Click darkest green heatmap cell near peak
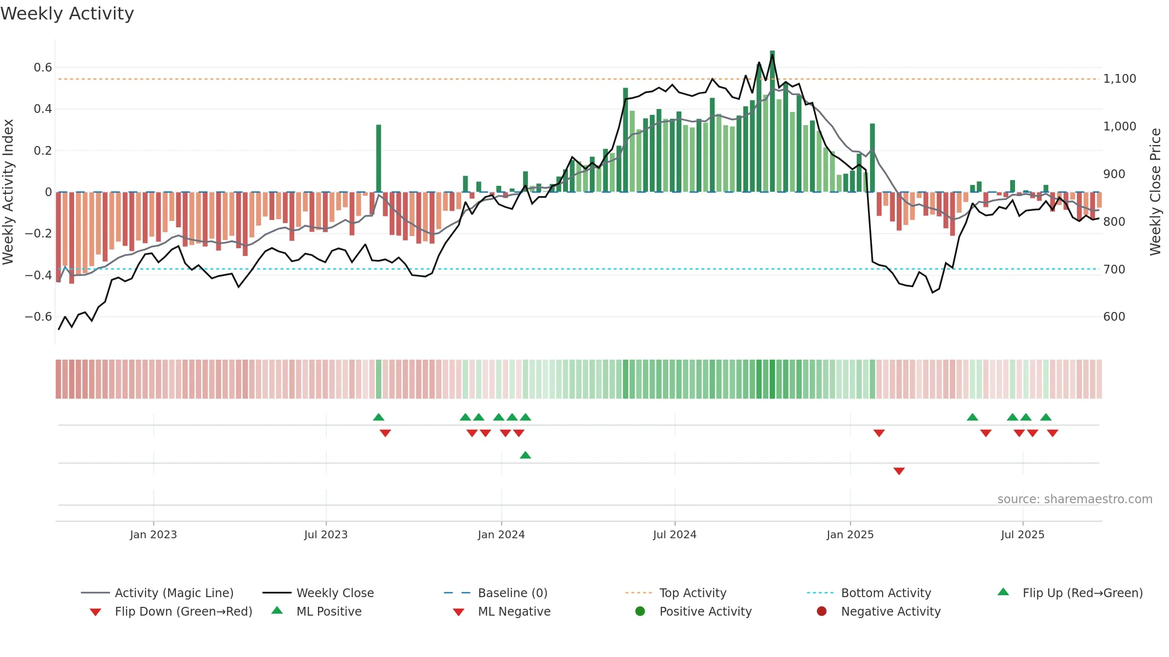Viewport: 1169px width, 657px height. pos(772,379)
